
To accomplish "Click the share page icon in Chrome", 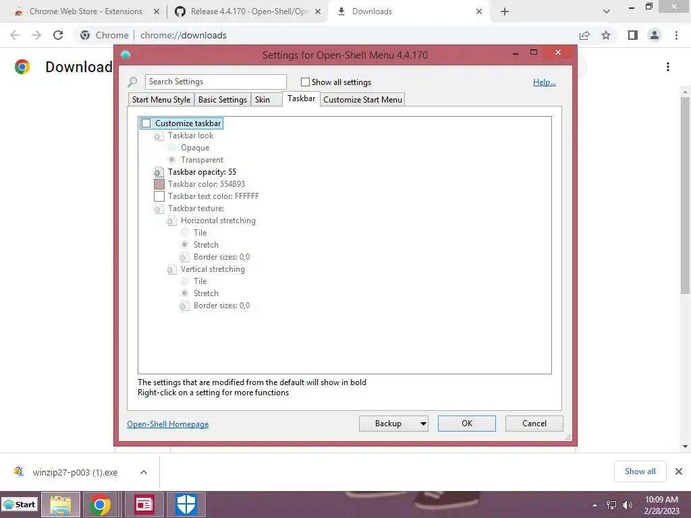I will coord(584,35).
